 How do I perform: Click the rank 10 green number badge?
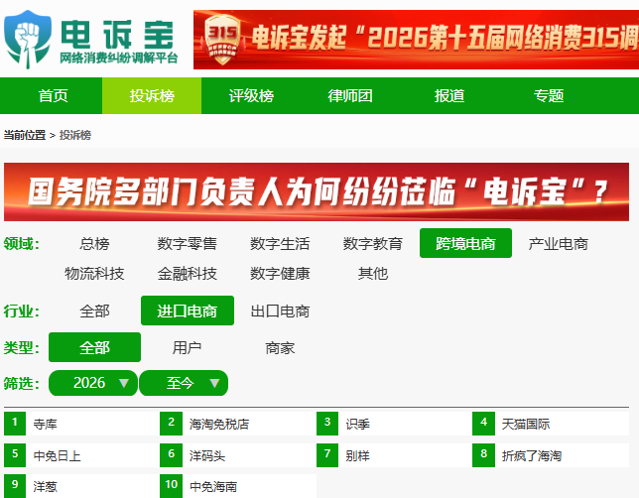(x=171, y=486)
